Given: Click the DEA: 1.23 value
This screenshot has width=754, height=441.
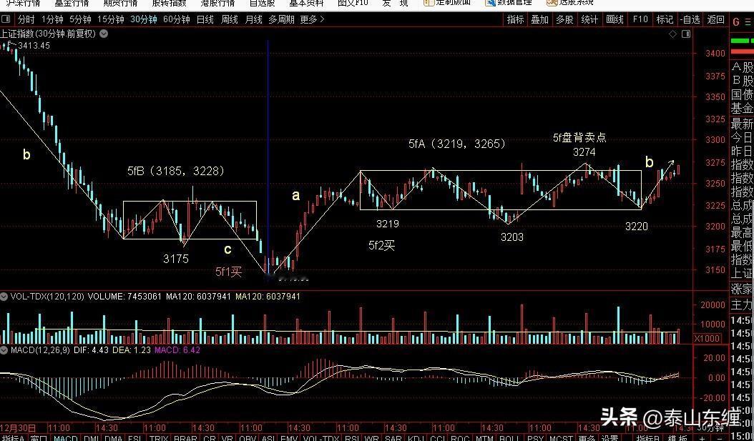Looking at the screenshot, I should 132,350.
